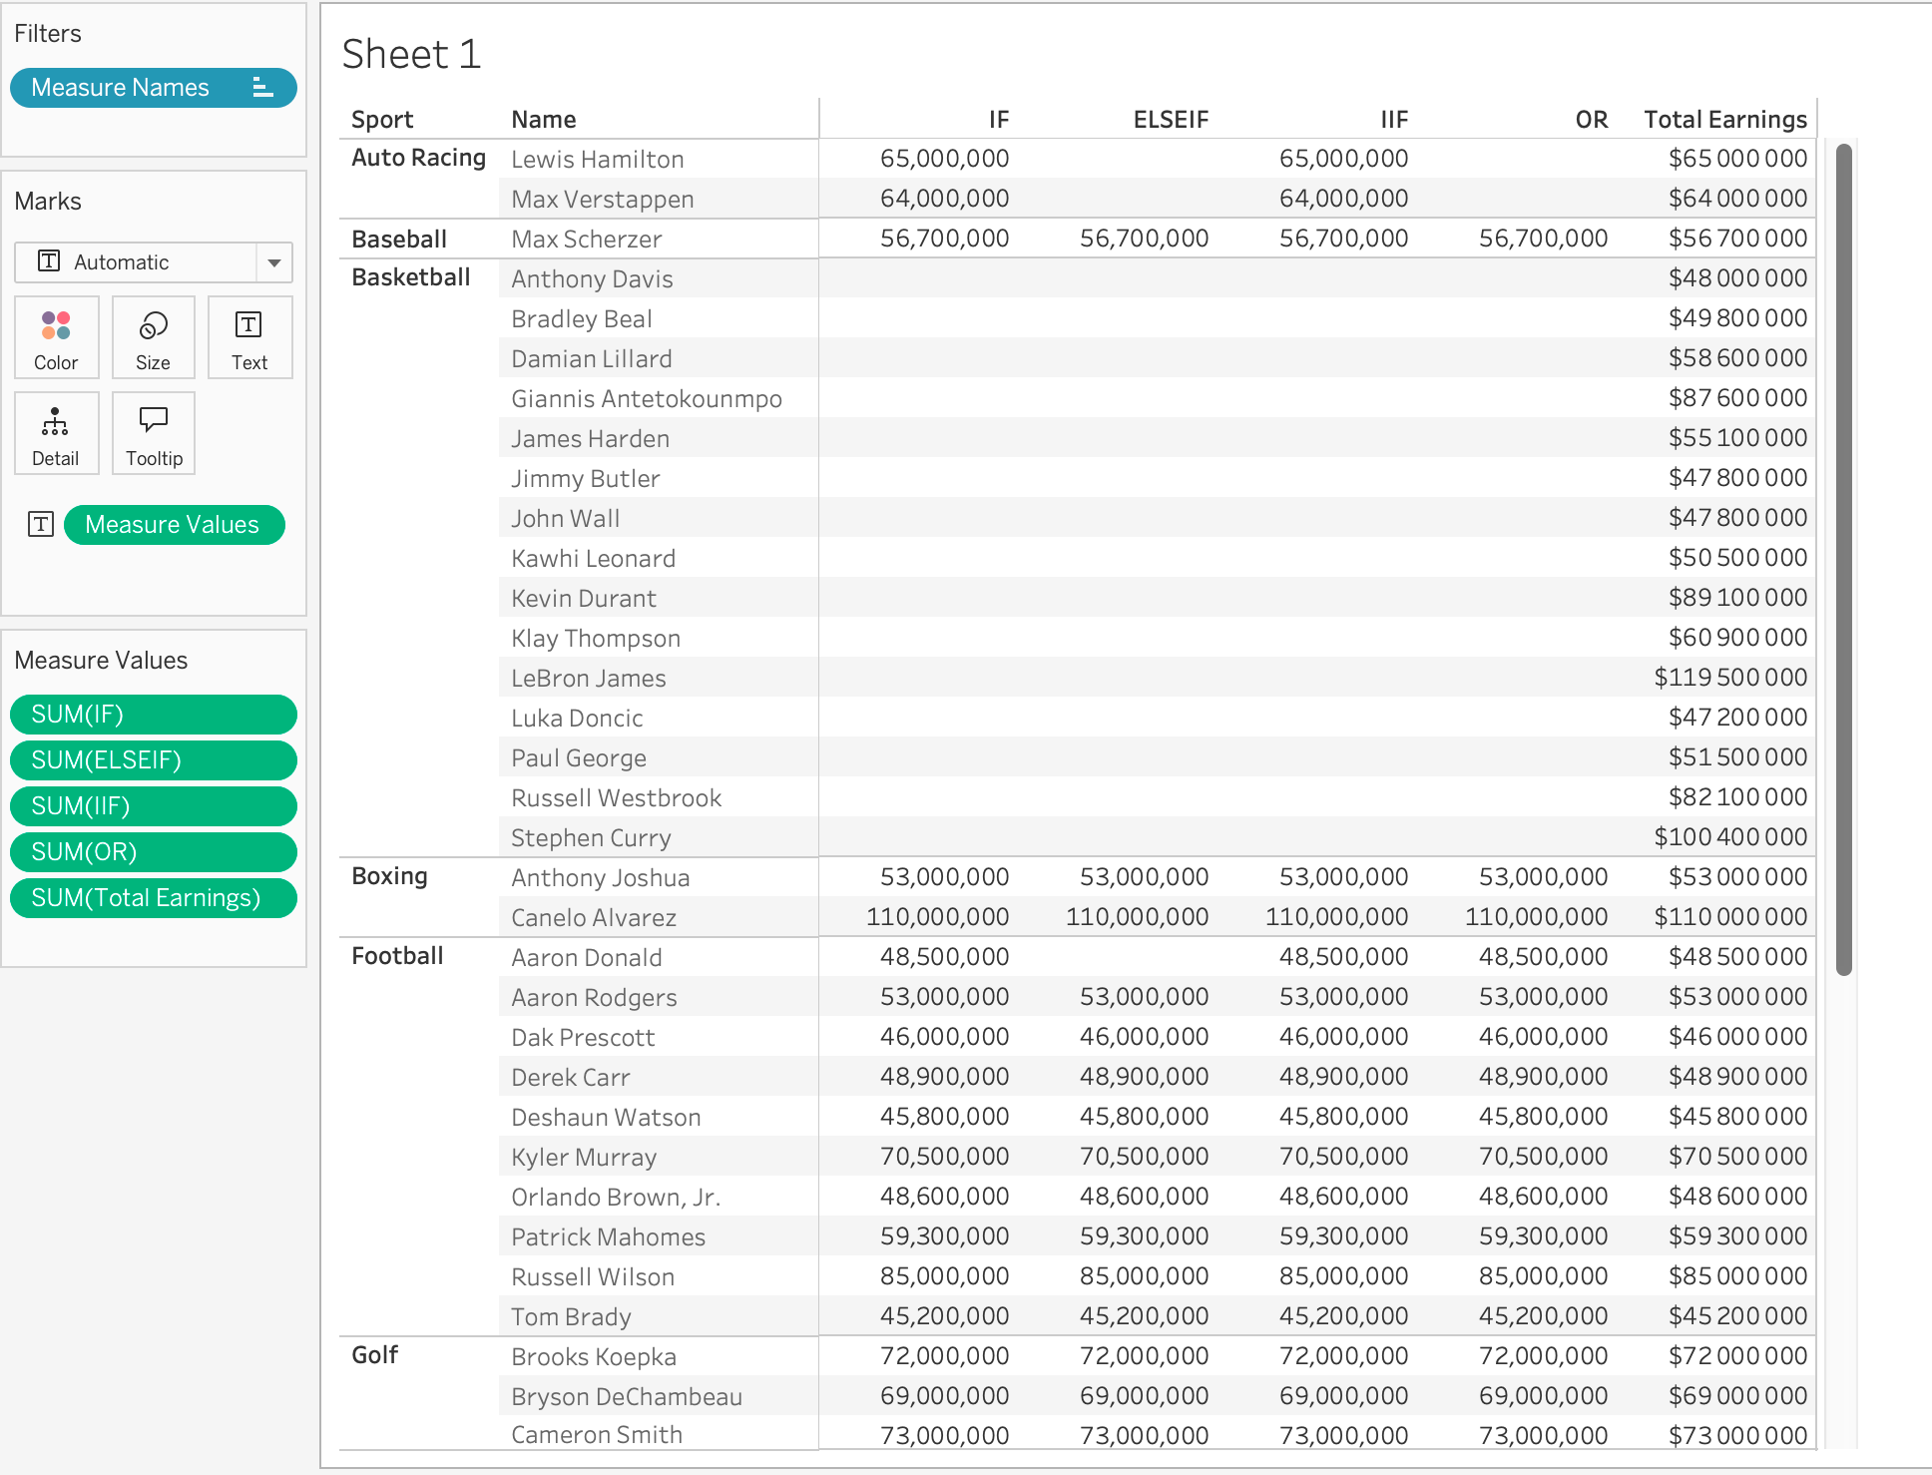Viewport: 1932px width, 1475px height.
Task: Click text icon beside Measure Values pill
Action: pyautogui.click(x=41, y=524)
